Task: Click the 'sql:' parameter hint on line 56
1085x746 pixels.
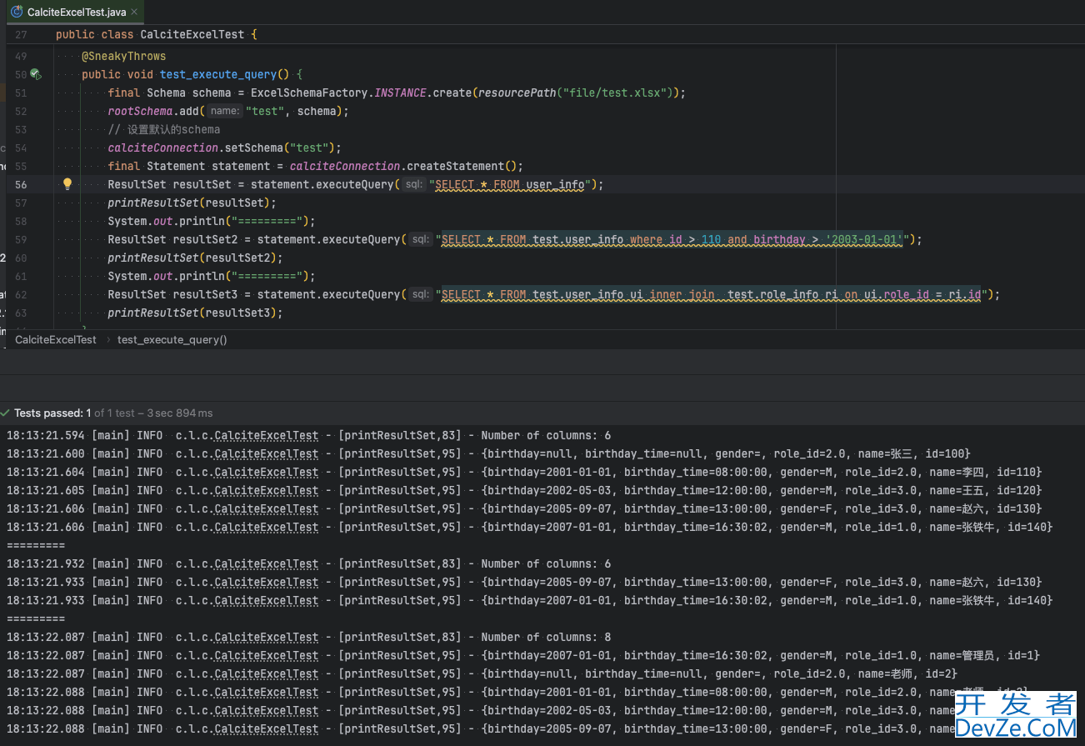Action: click(414, 184)
